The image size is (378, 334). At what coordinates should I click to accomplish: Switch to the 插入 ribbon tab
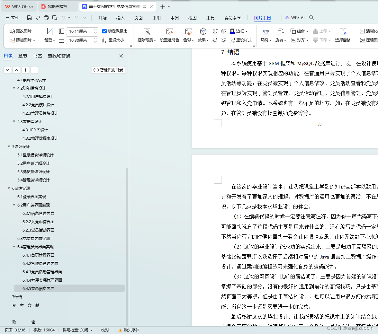coord(120,18)
